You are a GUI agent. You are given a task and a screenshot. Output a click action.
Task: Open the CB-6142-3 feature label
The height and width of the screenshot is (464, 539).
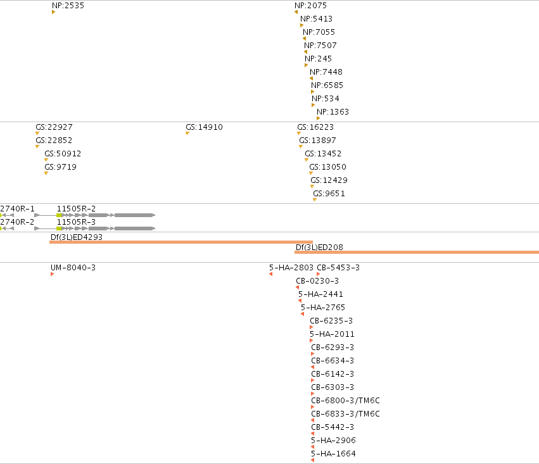click(x=333, y=374)
